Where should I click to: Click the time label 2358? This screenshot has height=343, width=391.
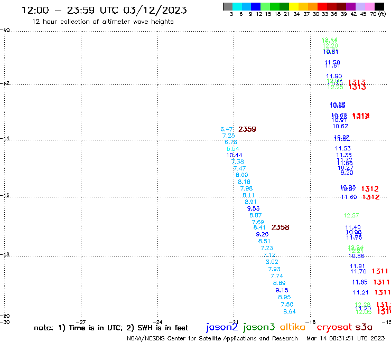[280, 227]
